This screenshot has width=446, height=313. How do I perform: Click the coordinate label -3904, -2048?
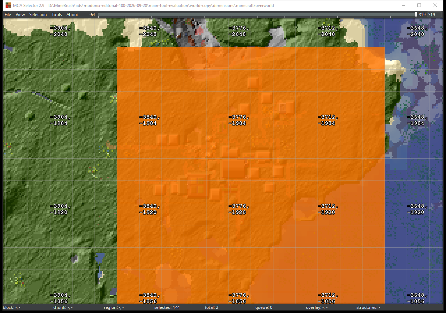tap(60, 31)
